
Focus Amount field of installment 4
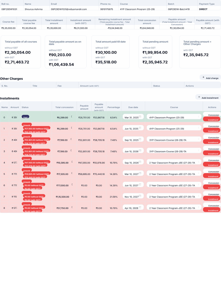[14, 163]
